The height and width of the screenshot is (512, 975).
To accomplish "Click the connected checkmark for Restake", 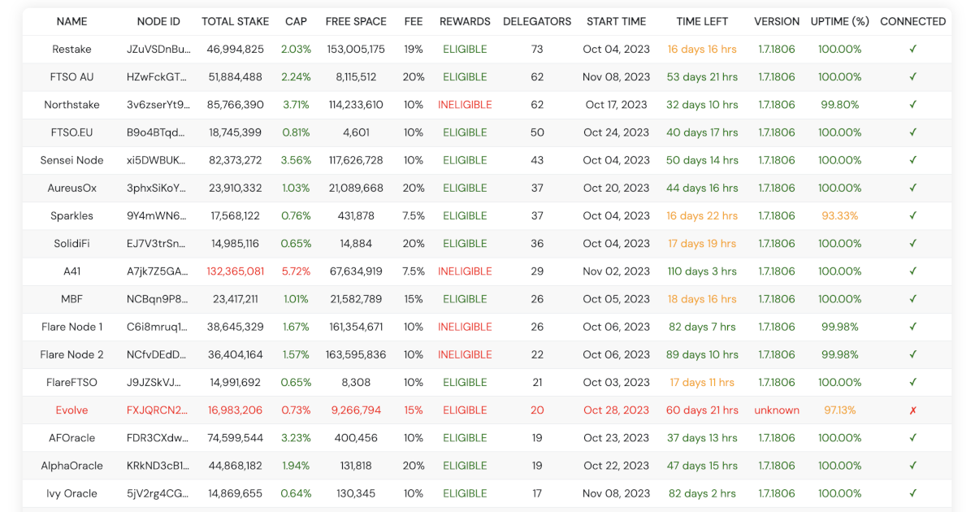I will 912,50.
